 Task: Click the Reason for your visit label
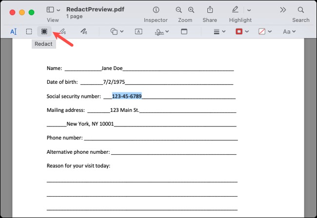click(x=79, y=166)
